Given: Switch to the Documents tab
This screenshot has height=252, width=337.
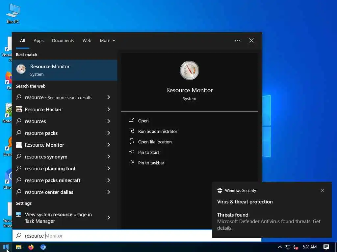Looking at the screenshot, I should click(63, 40).
